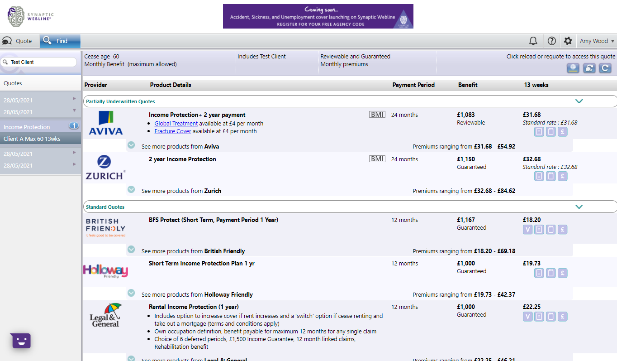Viewport: 617px width, 361px height.
Task: Click the pound icon in Holloway Friendly row
Action: (x=563, y=273)
